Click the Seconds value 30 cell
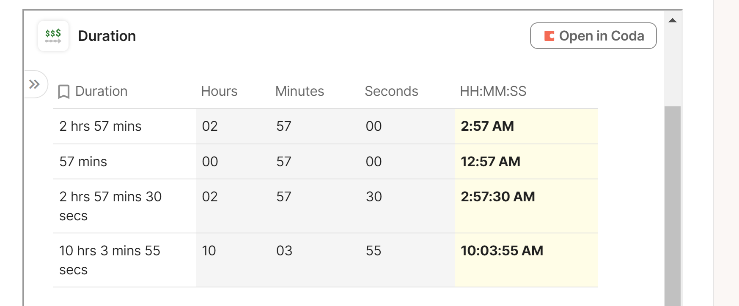The height and width of the screenshot is (306, 739). (x=374, y=197)
